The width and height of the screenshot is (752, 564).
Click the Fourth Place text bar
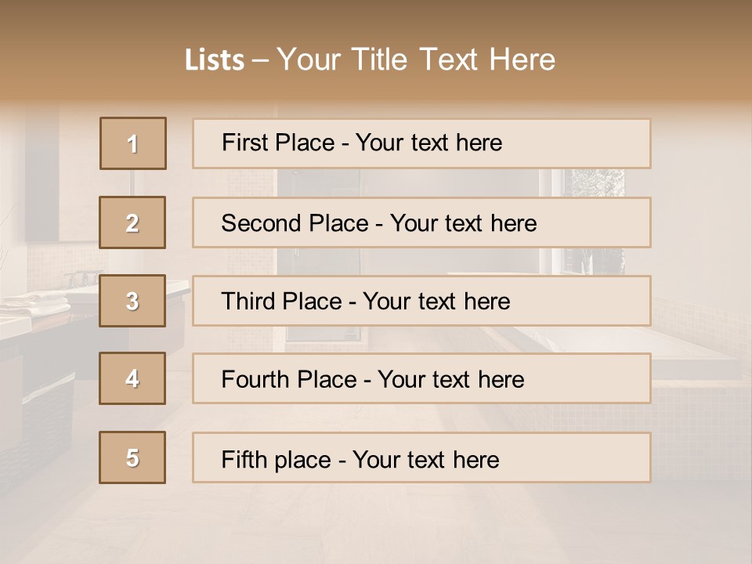coord(421,379)
